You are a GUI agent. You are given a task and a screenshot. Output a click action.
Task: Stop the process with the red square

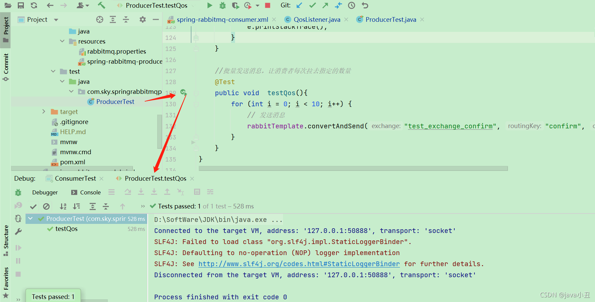click(268, 5)
